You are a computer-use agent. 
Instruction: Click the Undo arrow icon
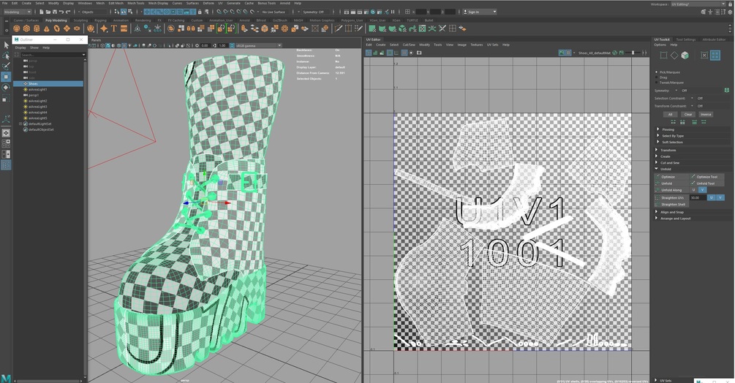[x=61, y=12]
